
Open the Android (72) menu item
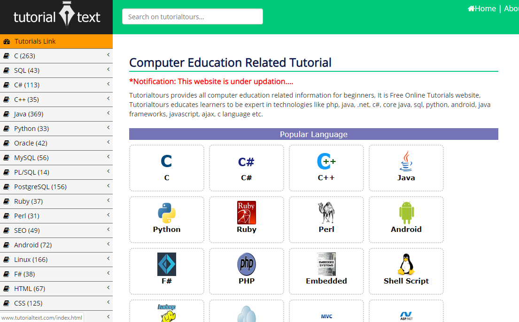click(56, 245)
